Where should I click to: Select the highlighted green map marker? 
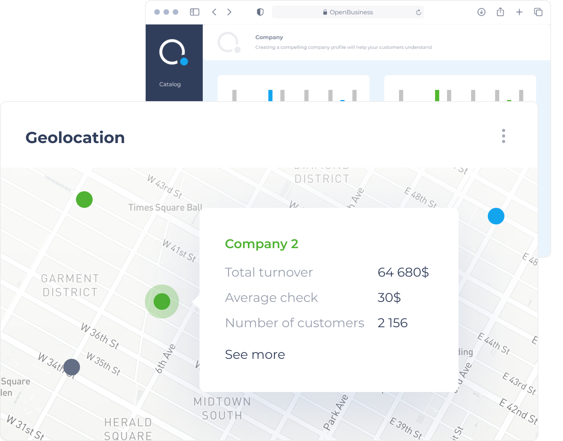tap(162, 302)
